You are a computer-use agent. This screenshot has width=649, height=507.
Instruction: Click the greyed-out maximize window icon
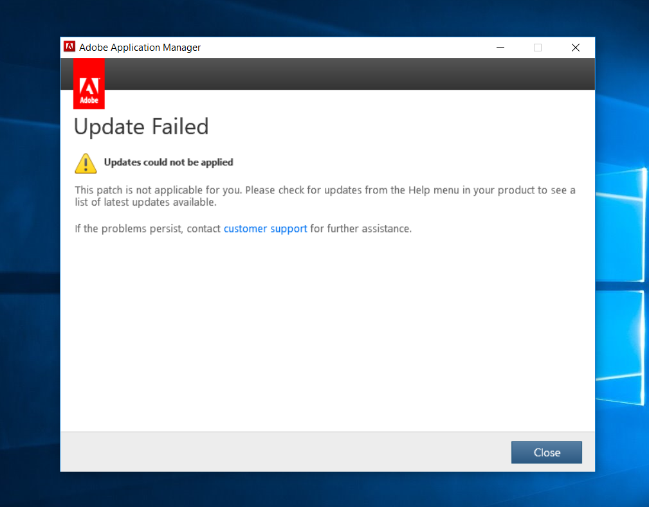(x=538, y=48)
